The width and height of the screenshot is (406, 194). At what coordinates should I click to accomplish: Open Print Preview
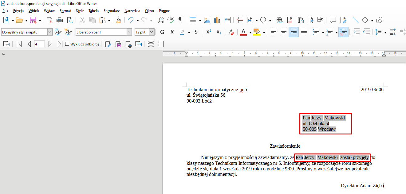(70, 20)
